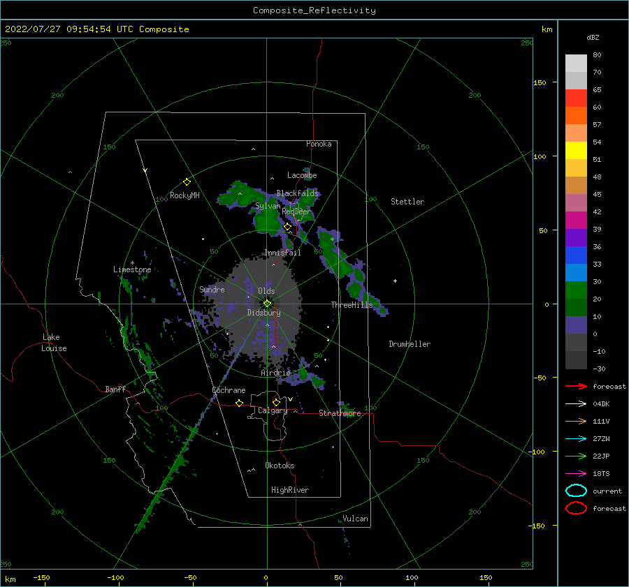Click the Banff label

115,389
